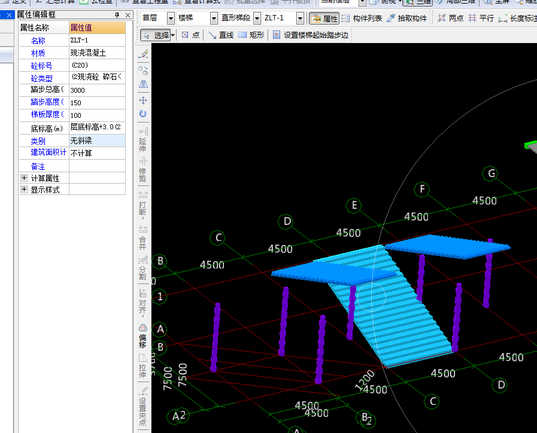Click the 延伸 (Extend) tool in vertical toolbar

pos(142,139)
